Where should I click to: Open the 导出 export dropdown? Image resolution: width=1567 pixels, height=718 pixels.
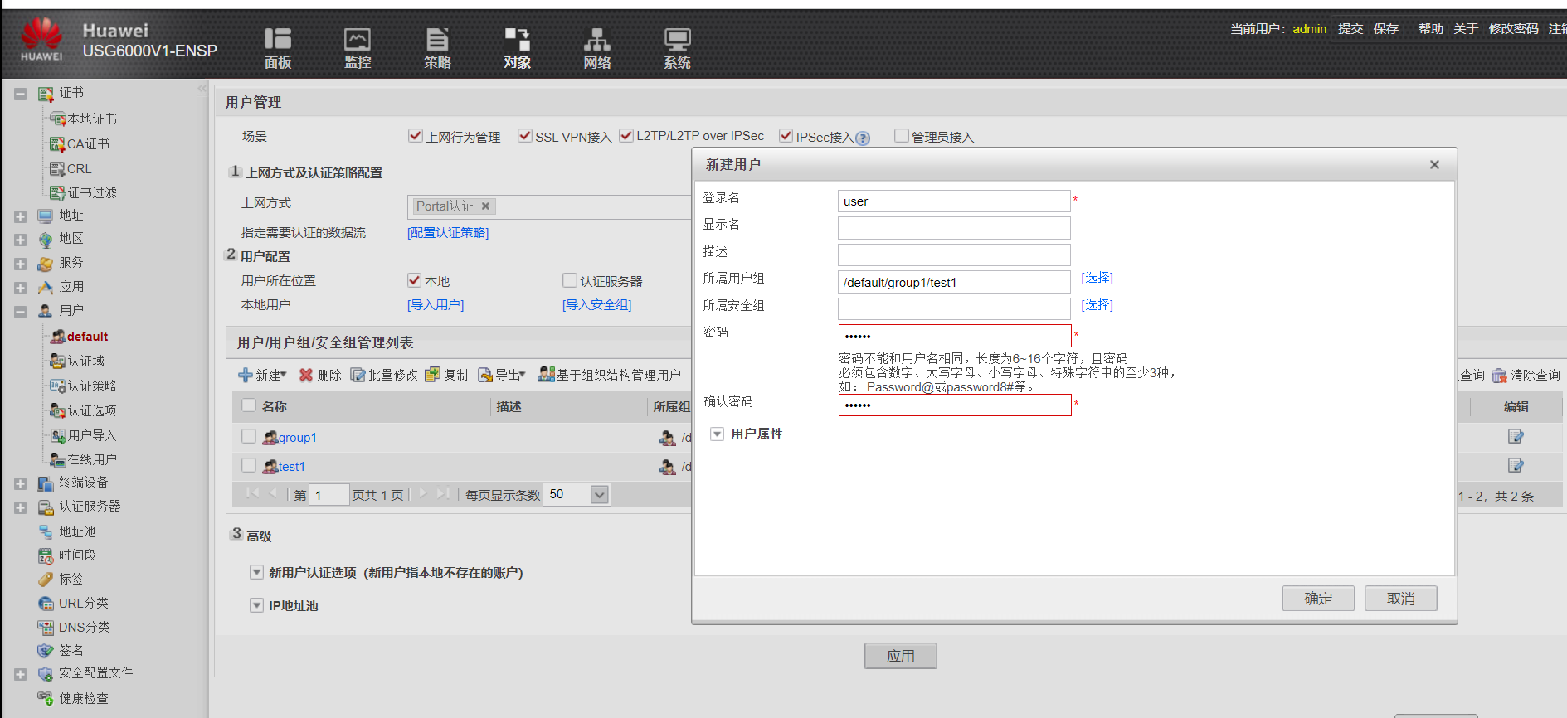(502, 375)
